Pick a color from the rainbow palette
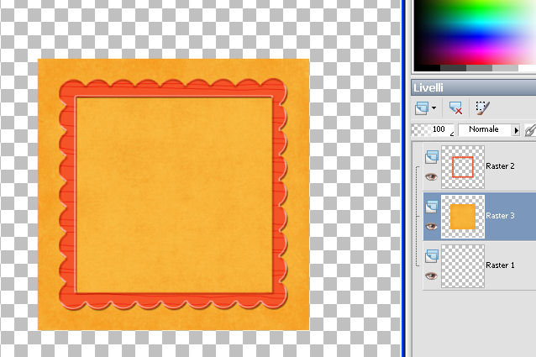 pos(476,32)
